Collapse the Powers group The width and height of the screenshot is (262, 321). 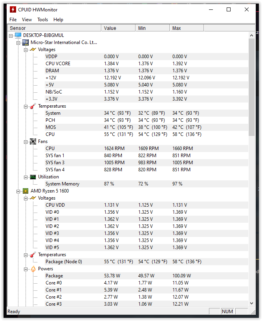tap(26, 269)
